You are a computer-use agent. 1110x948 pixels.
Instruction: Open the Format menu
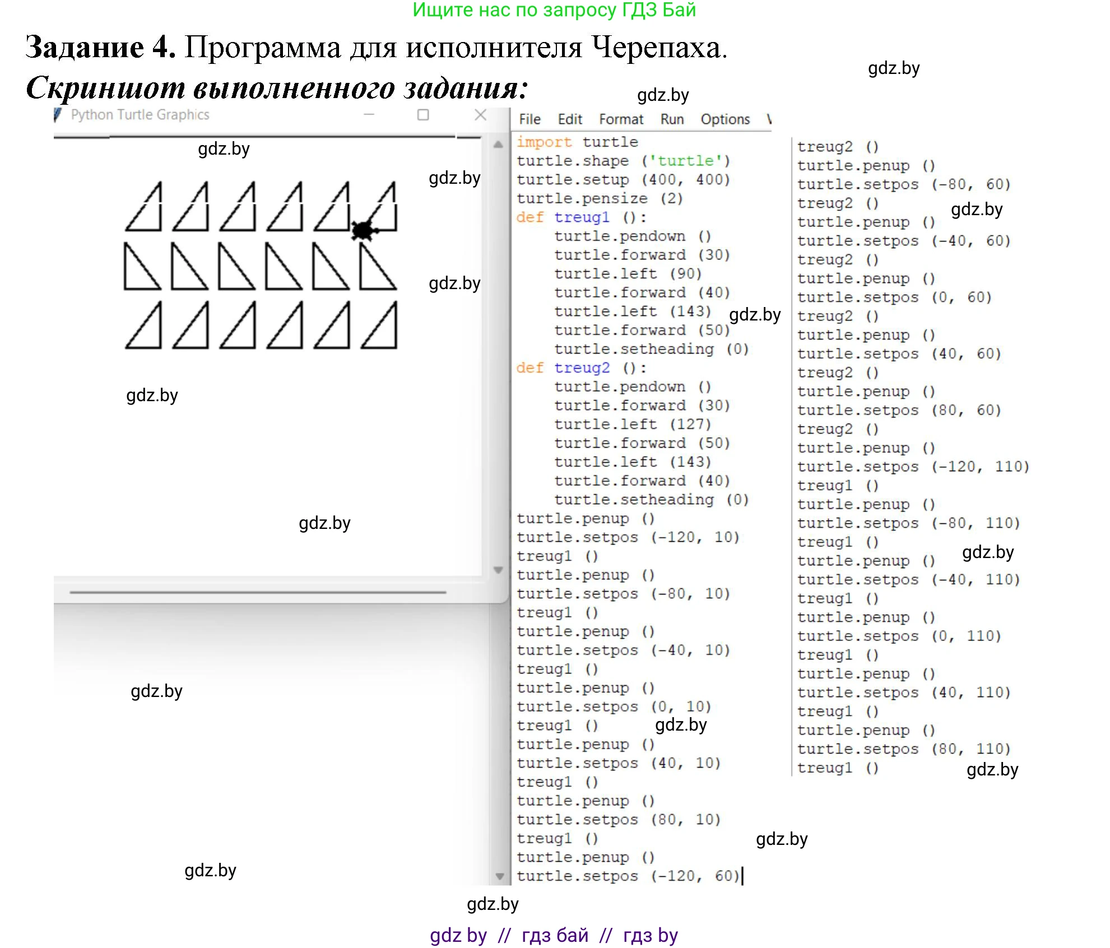(x=621, y=119)
